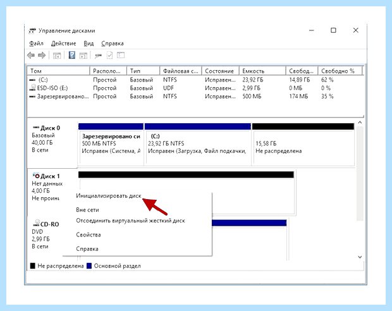Click the Forward arrow toolbar icon
The image size is (392, 311).
click(42, 55)
